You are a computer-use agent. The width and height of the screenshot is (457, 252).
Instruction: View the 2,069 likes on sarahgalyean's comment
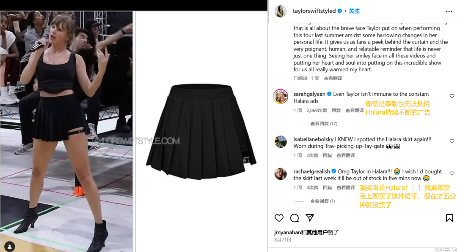click(x=317, y=111)
